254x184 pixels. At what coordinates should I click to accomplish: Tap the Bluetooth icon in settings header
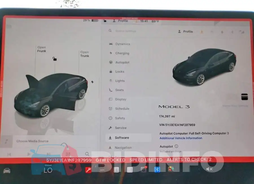point(232,32)
